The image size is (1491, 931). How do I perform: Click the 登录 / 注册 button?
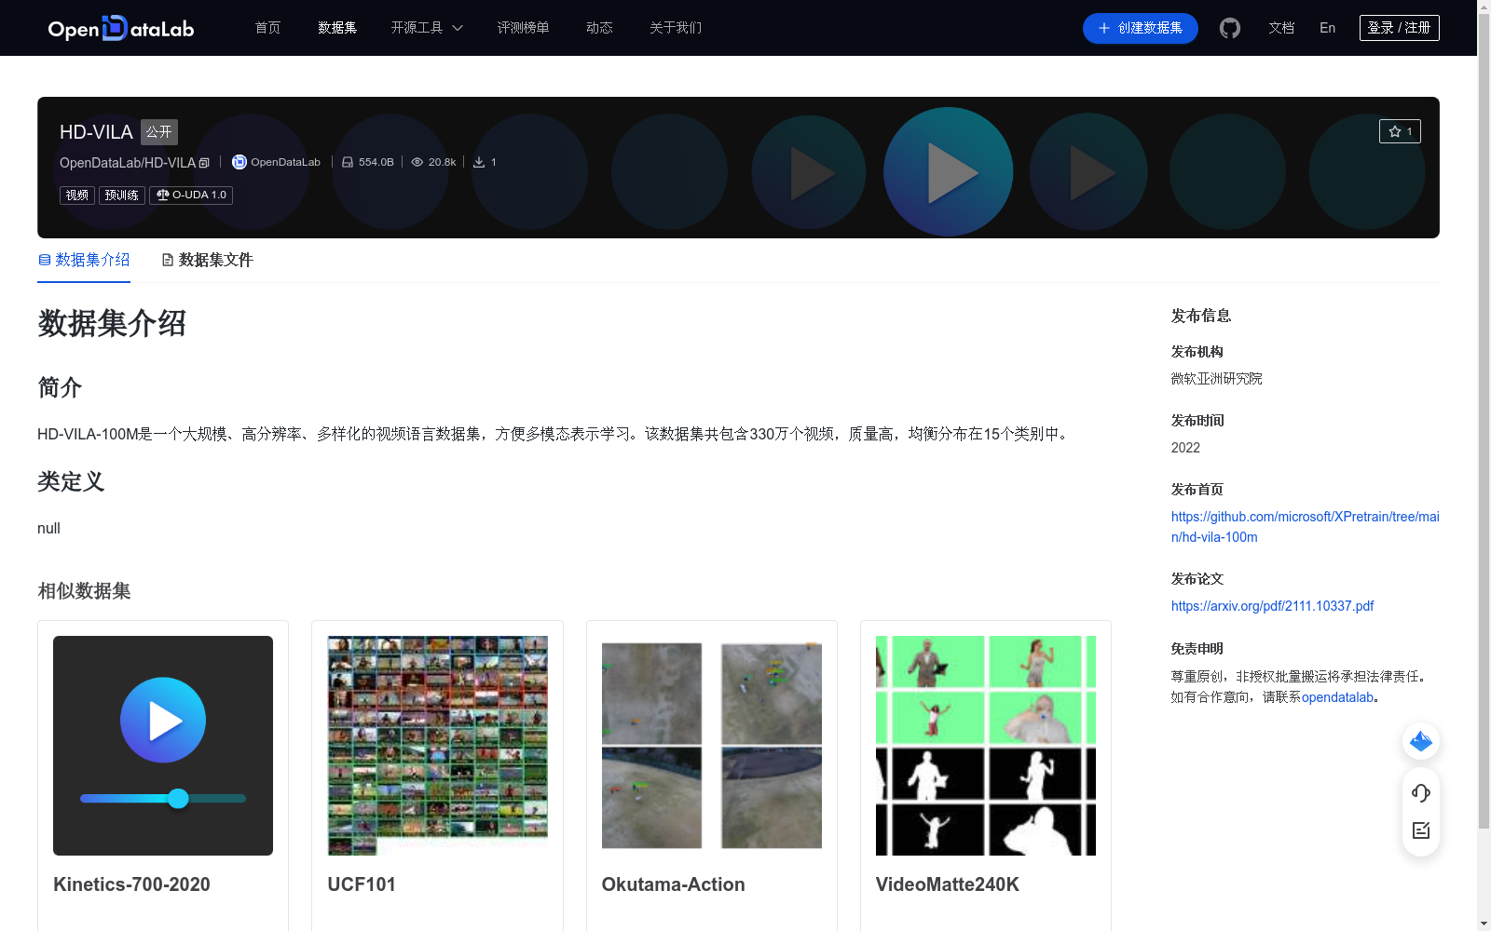point(1400,28)
